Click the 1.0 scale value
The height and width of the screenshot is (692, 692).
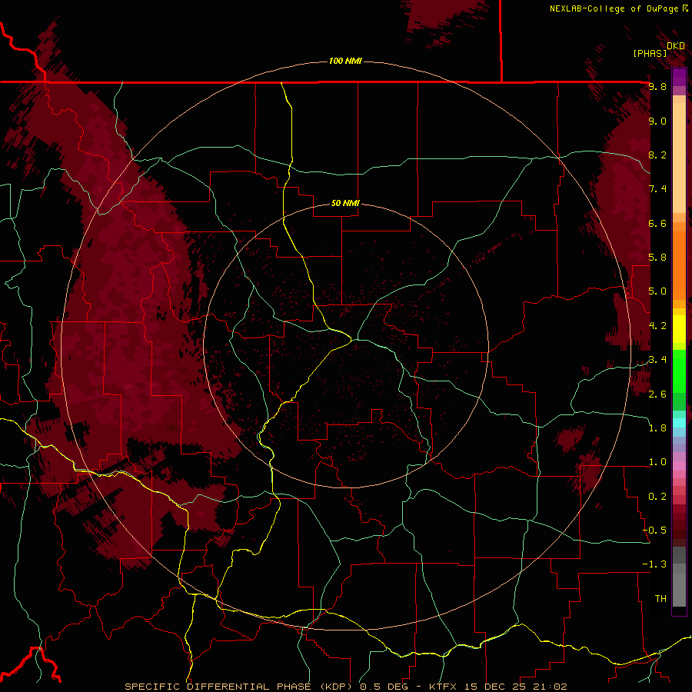click(x=657, y=461)
